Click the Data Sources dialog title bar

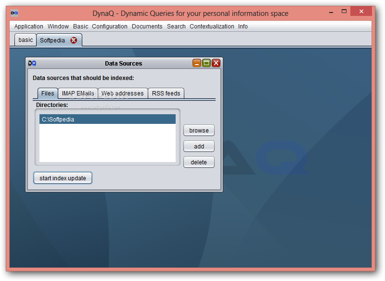tap(124, 64)
